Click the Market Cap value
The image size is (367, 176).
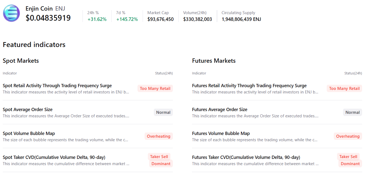tap(160, 19)
